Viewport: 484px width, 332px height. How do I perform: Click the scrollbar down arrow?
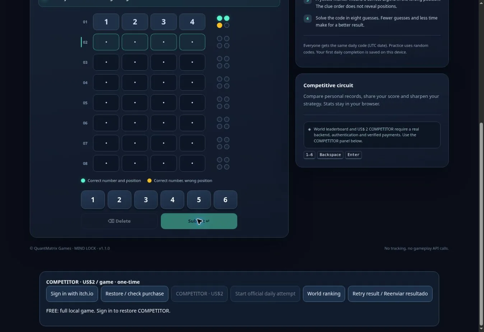(x=481, y=329)
